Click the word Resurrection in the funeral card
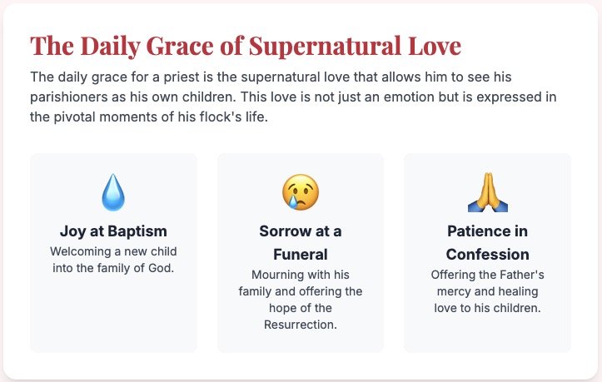This screenshot has width=602, height=382. 301,325
